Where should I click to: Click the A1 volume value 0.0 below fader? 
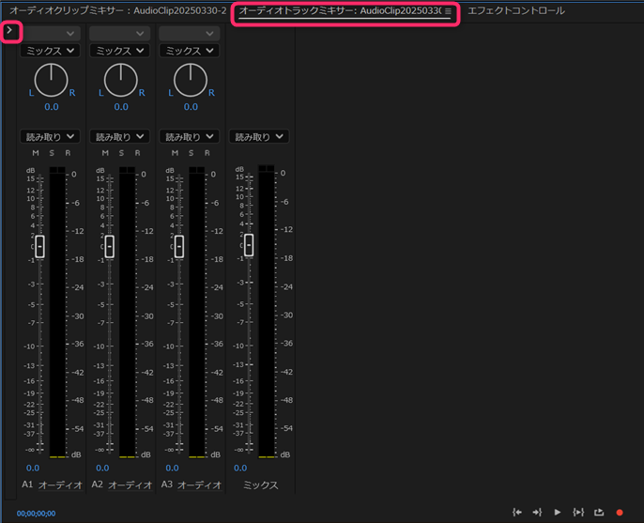click(x=33, y=468)
